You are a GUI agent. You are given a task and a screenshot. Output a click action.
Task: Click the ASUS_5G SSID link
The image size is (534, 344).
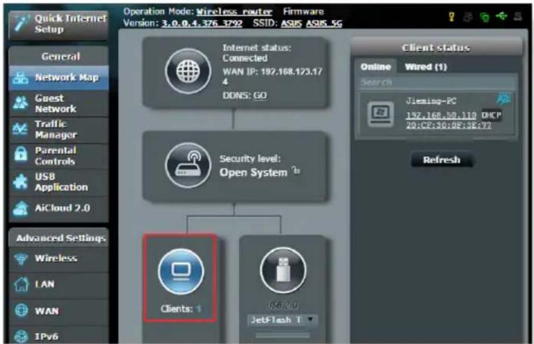pos(324,23)
